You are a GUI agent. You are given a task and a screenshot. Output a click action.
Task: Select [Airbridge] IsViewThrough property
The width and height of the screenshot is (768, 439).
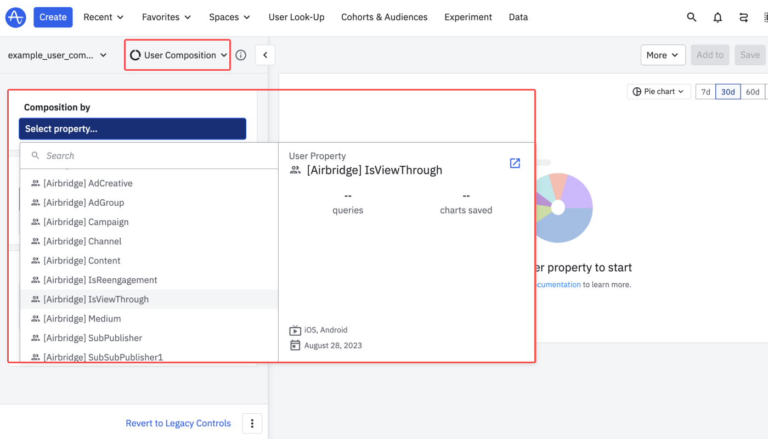[x=149, y=299]
